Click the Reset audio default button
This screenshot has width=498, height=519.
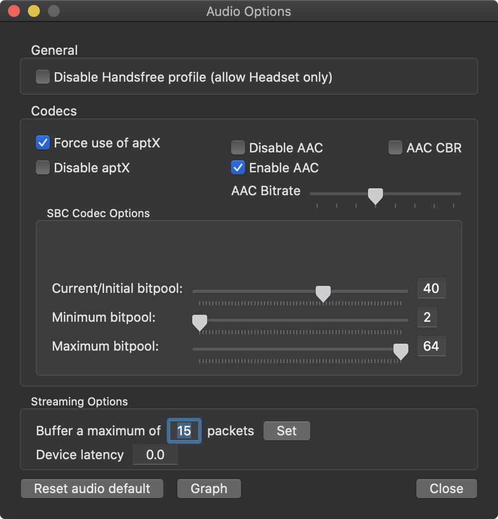point(92,489)
